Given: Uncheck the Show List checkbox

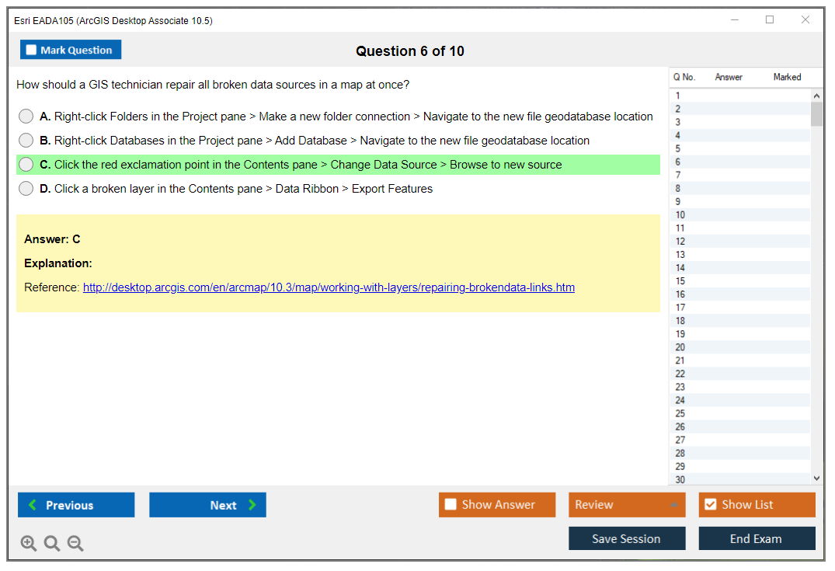Looking at the screenshot, I should (710, 505).
